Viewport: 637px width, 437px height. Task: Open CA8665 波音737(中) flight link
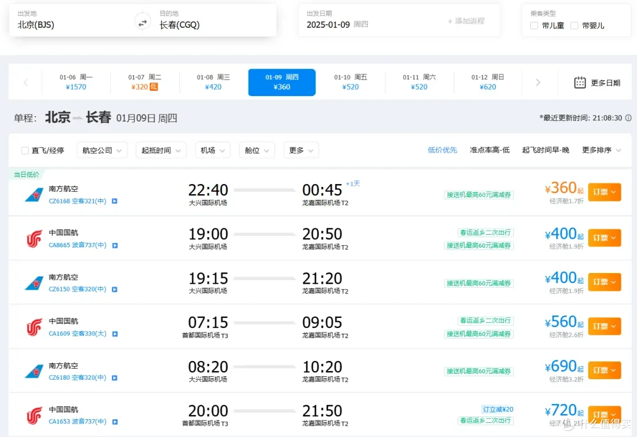click(78, 245)
